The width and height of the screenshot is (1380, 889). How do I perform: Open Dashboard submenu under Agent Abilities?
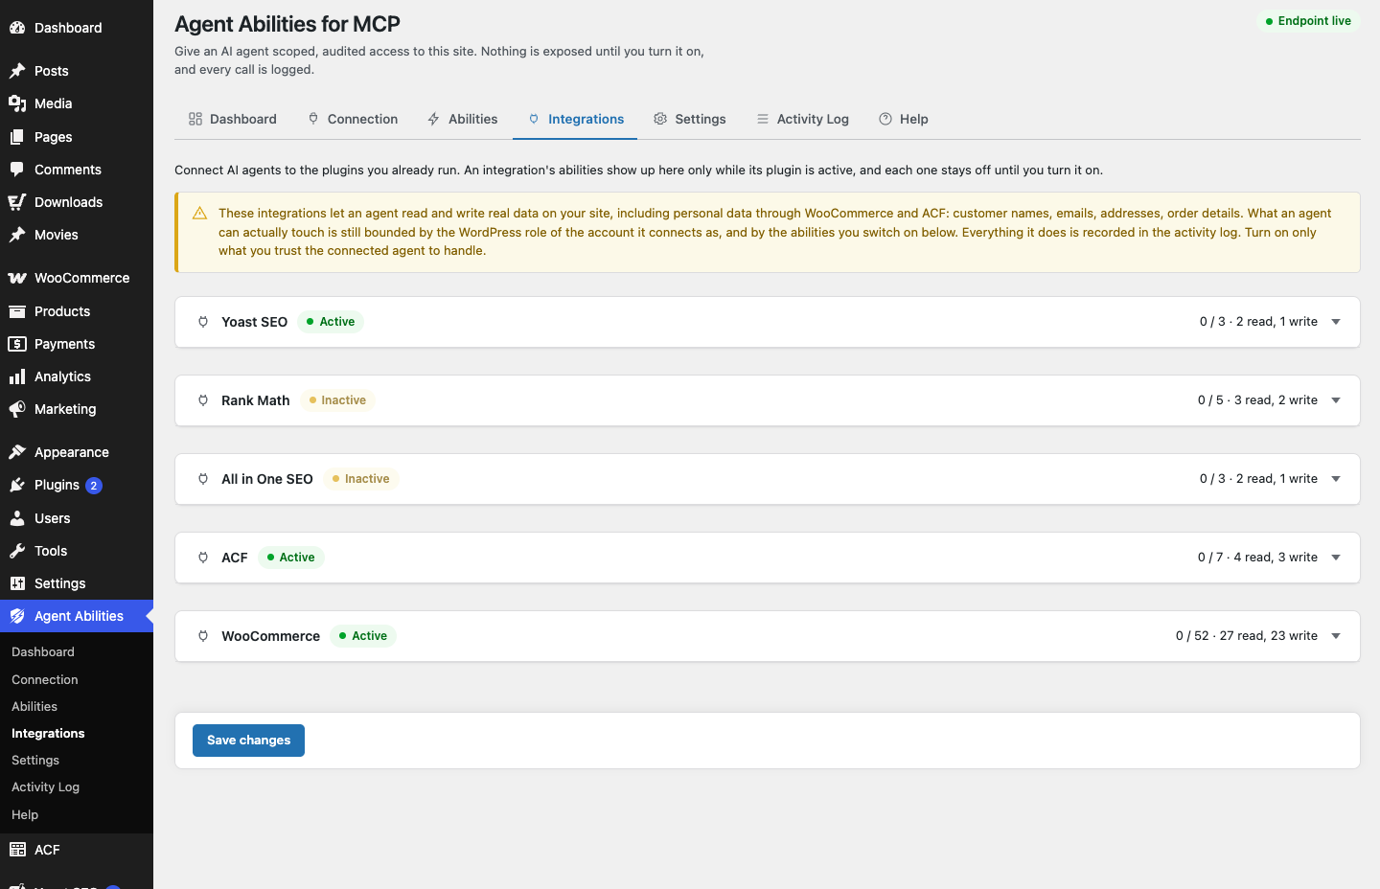tap(43, 652)
